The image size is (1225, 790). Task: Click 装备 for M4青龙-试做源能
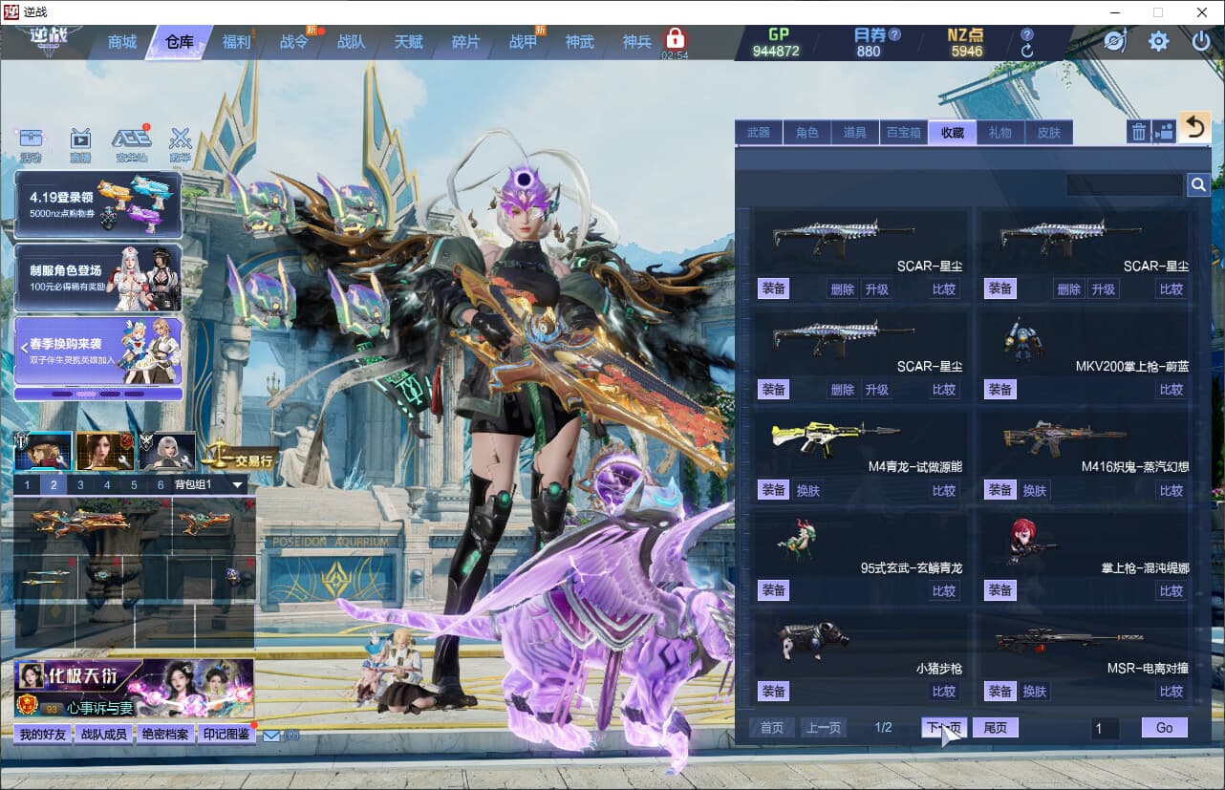[x=773, y=490]
